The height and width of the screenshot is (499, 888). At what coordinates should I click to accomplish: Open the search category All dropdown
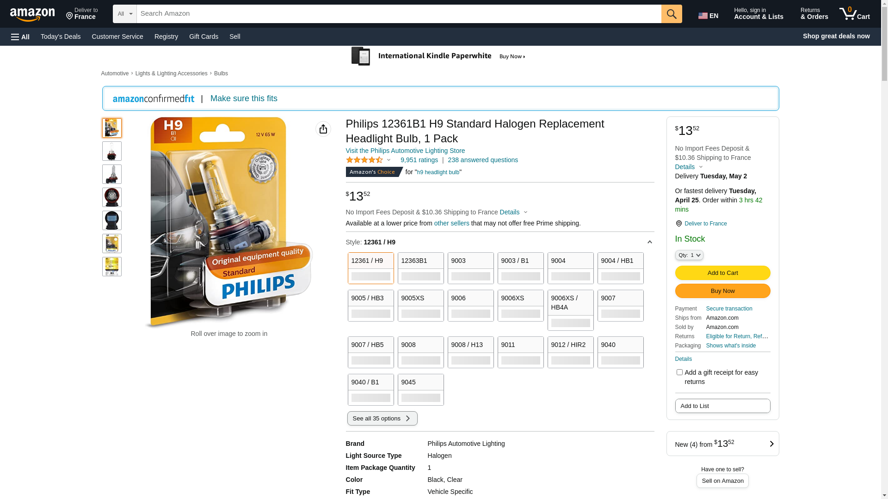point(125,14)
